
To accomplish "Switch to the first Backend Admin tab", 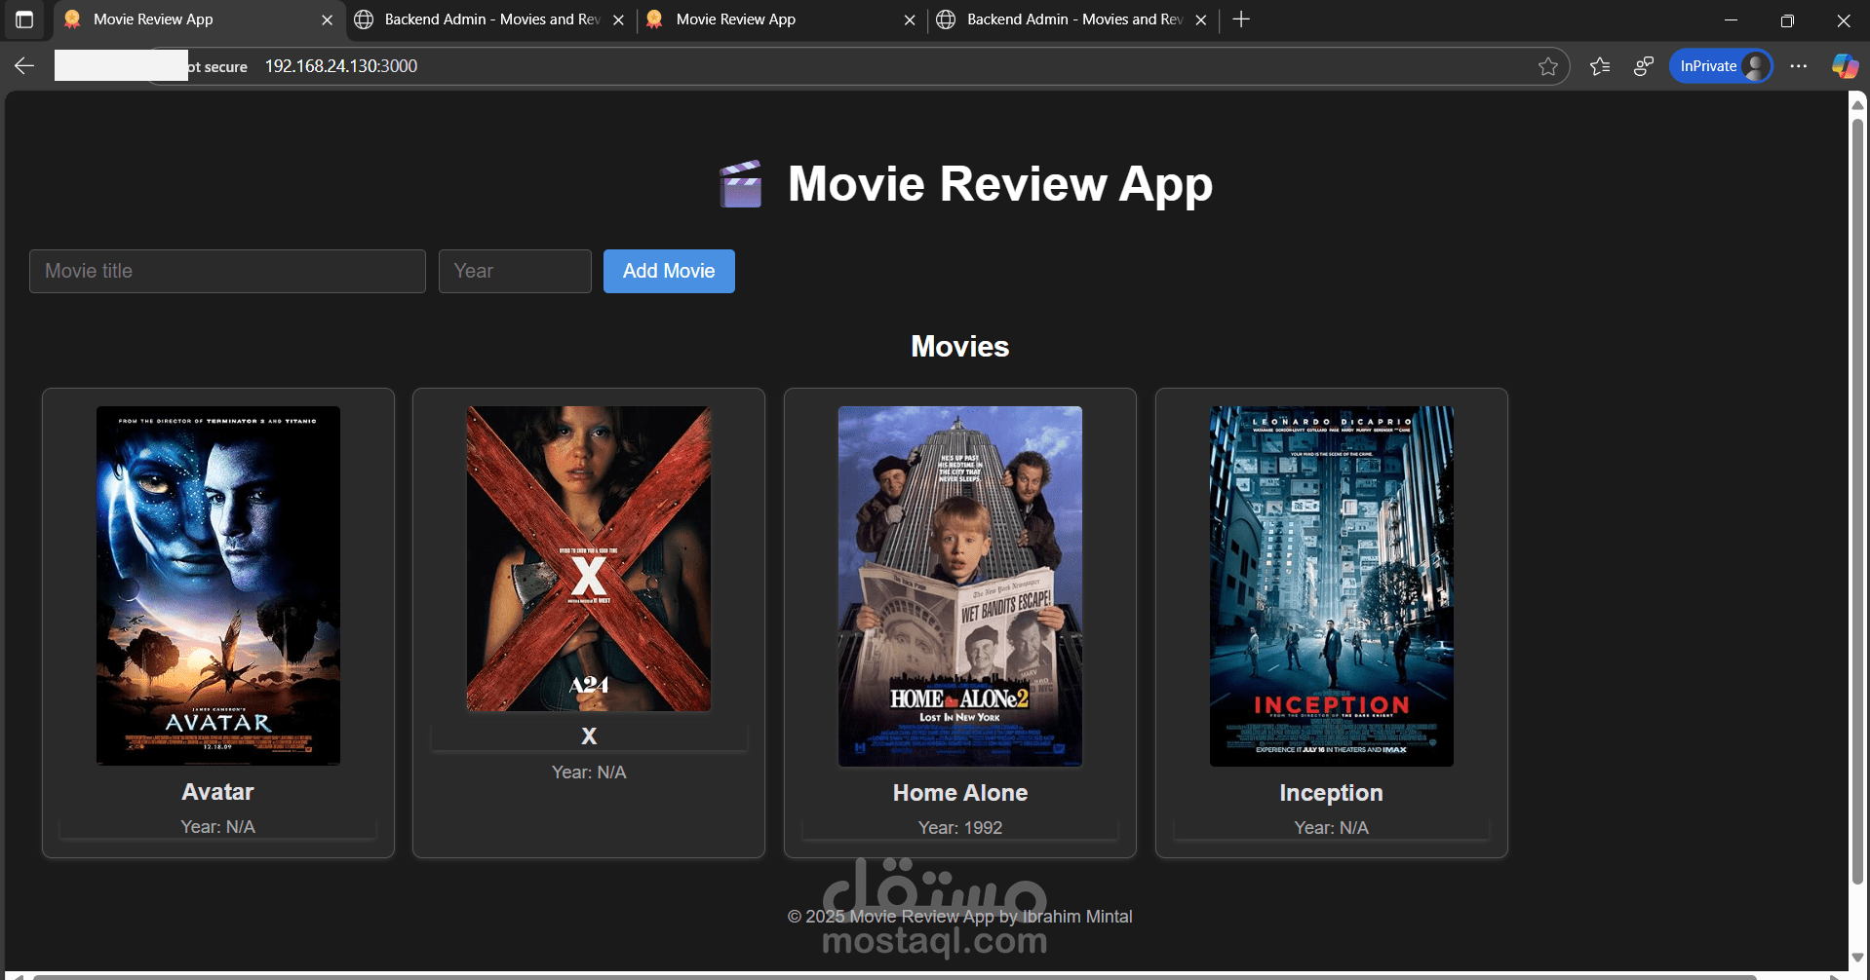I will [490, 19].
